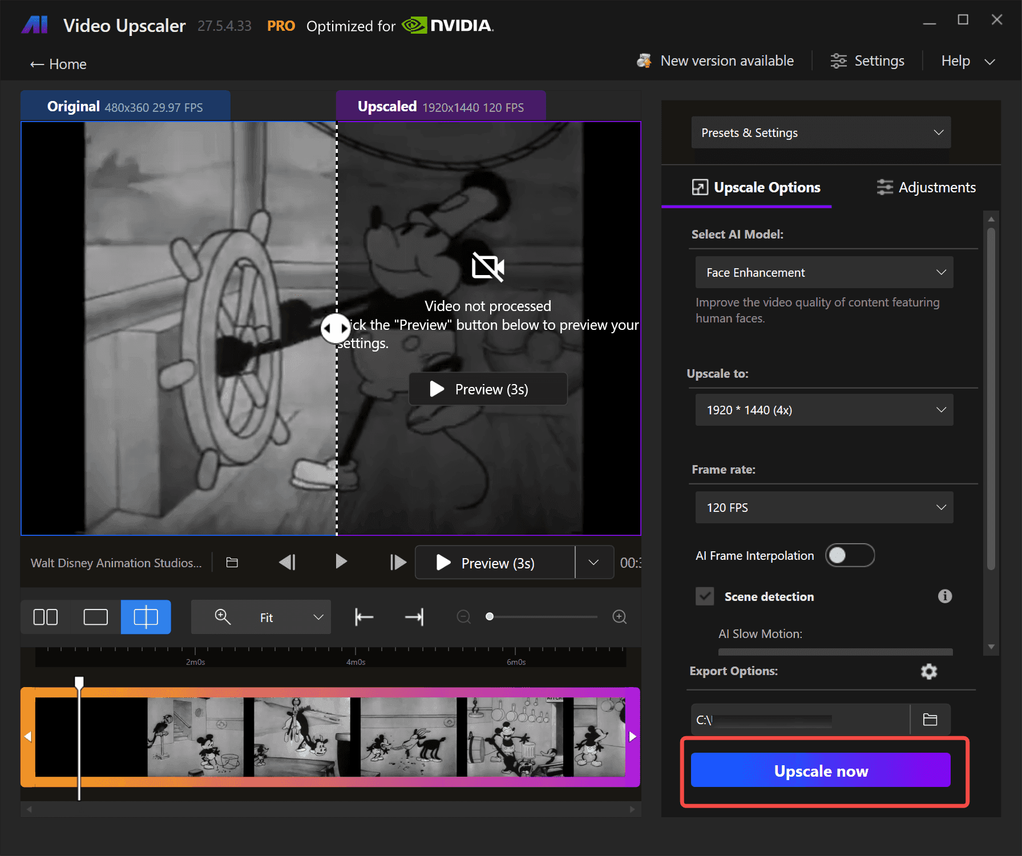Play the video
This screenshot has width=1022, height=856.
point(341,562)
